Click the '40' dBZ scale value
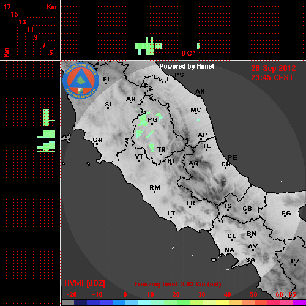 pyautogui.click(x=228, y=294)
